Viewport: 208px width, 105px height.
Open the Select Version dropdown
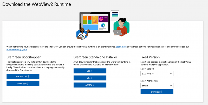click(x=157, y=74)
